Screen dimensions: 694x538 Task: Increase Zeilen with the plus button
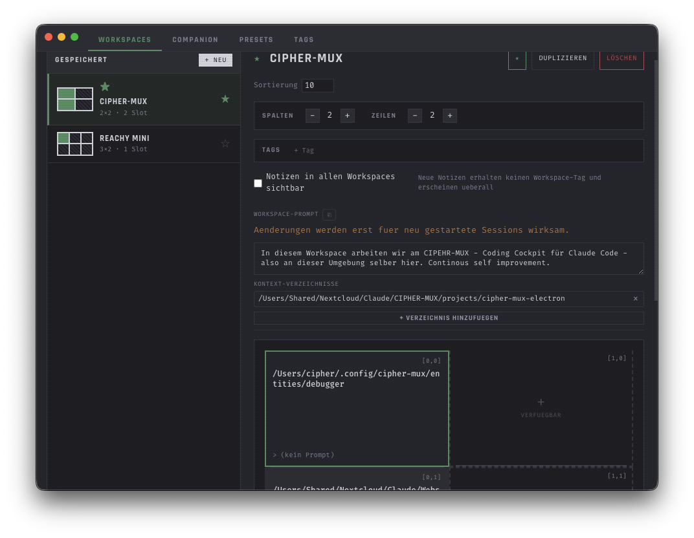coord(450,116)
